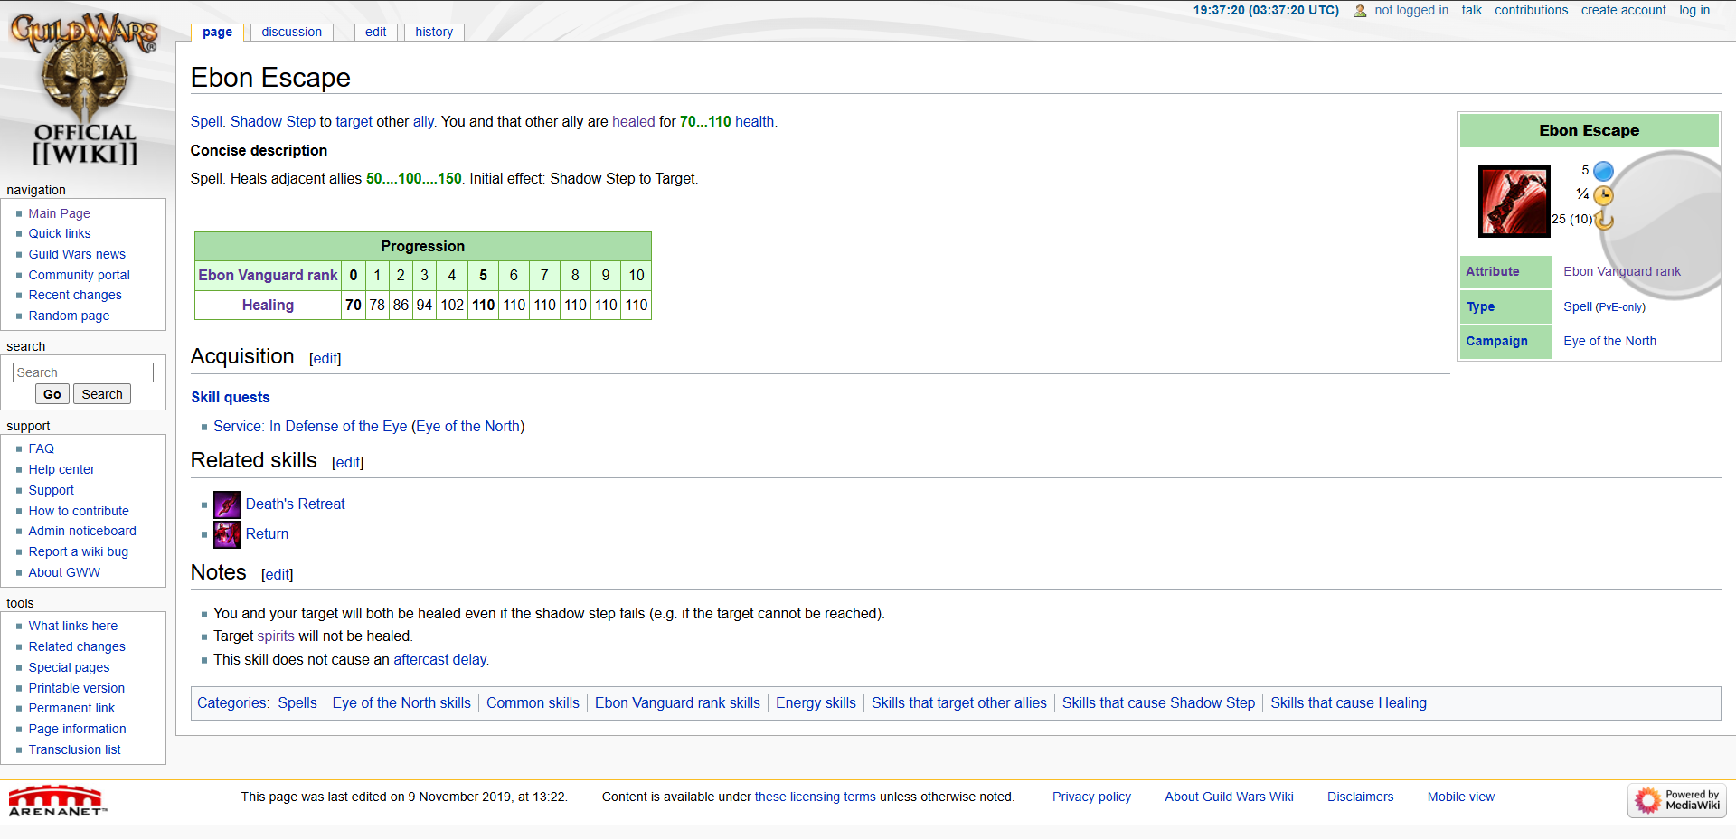Screen dimensions: 1736x839
Task: Click the activation time clock icon
Action: click(x=1603, y=195)
